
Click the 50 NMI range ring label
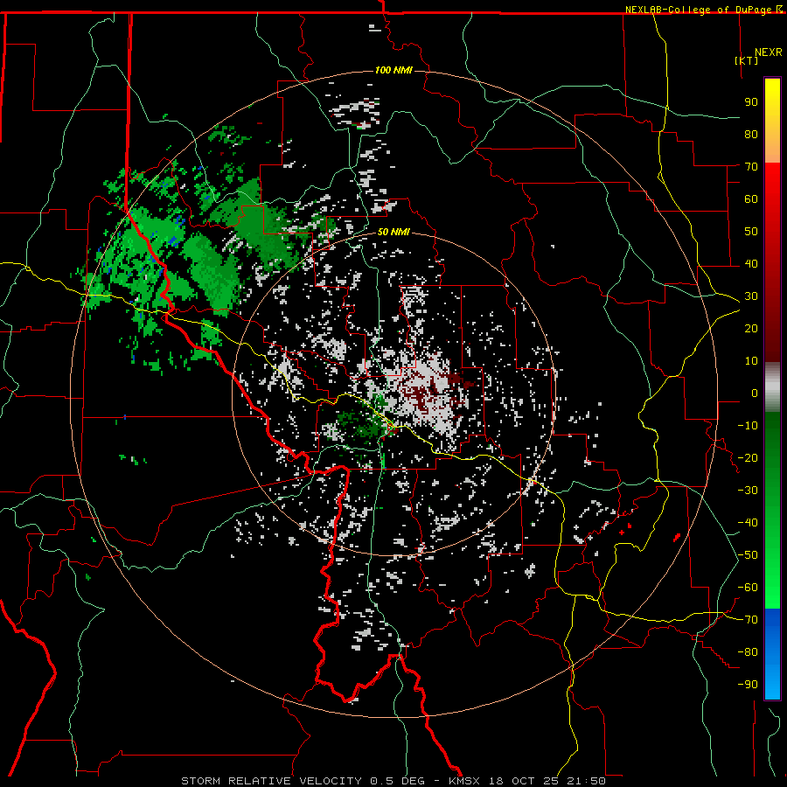click(x=393, y=232)
